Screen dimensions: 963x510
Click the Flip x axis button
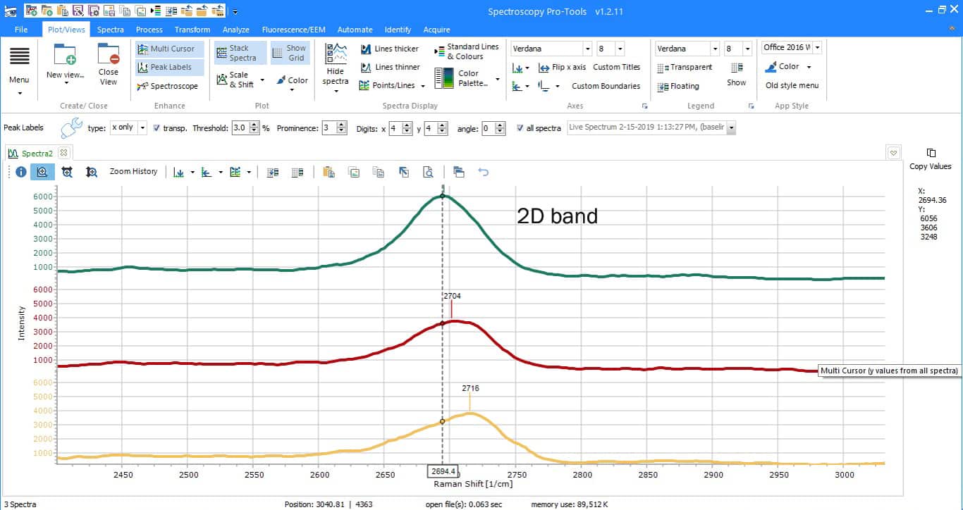(x=562, y=68)
